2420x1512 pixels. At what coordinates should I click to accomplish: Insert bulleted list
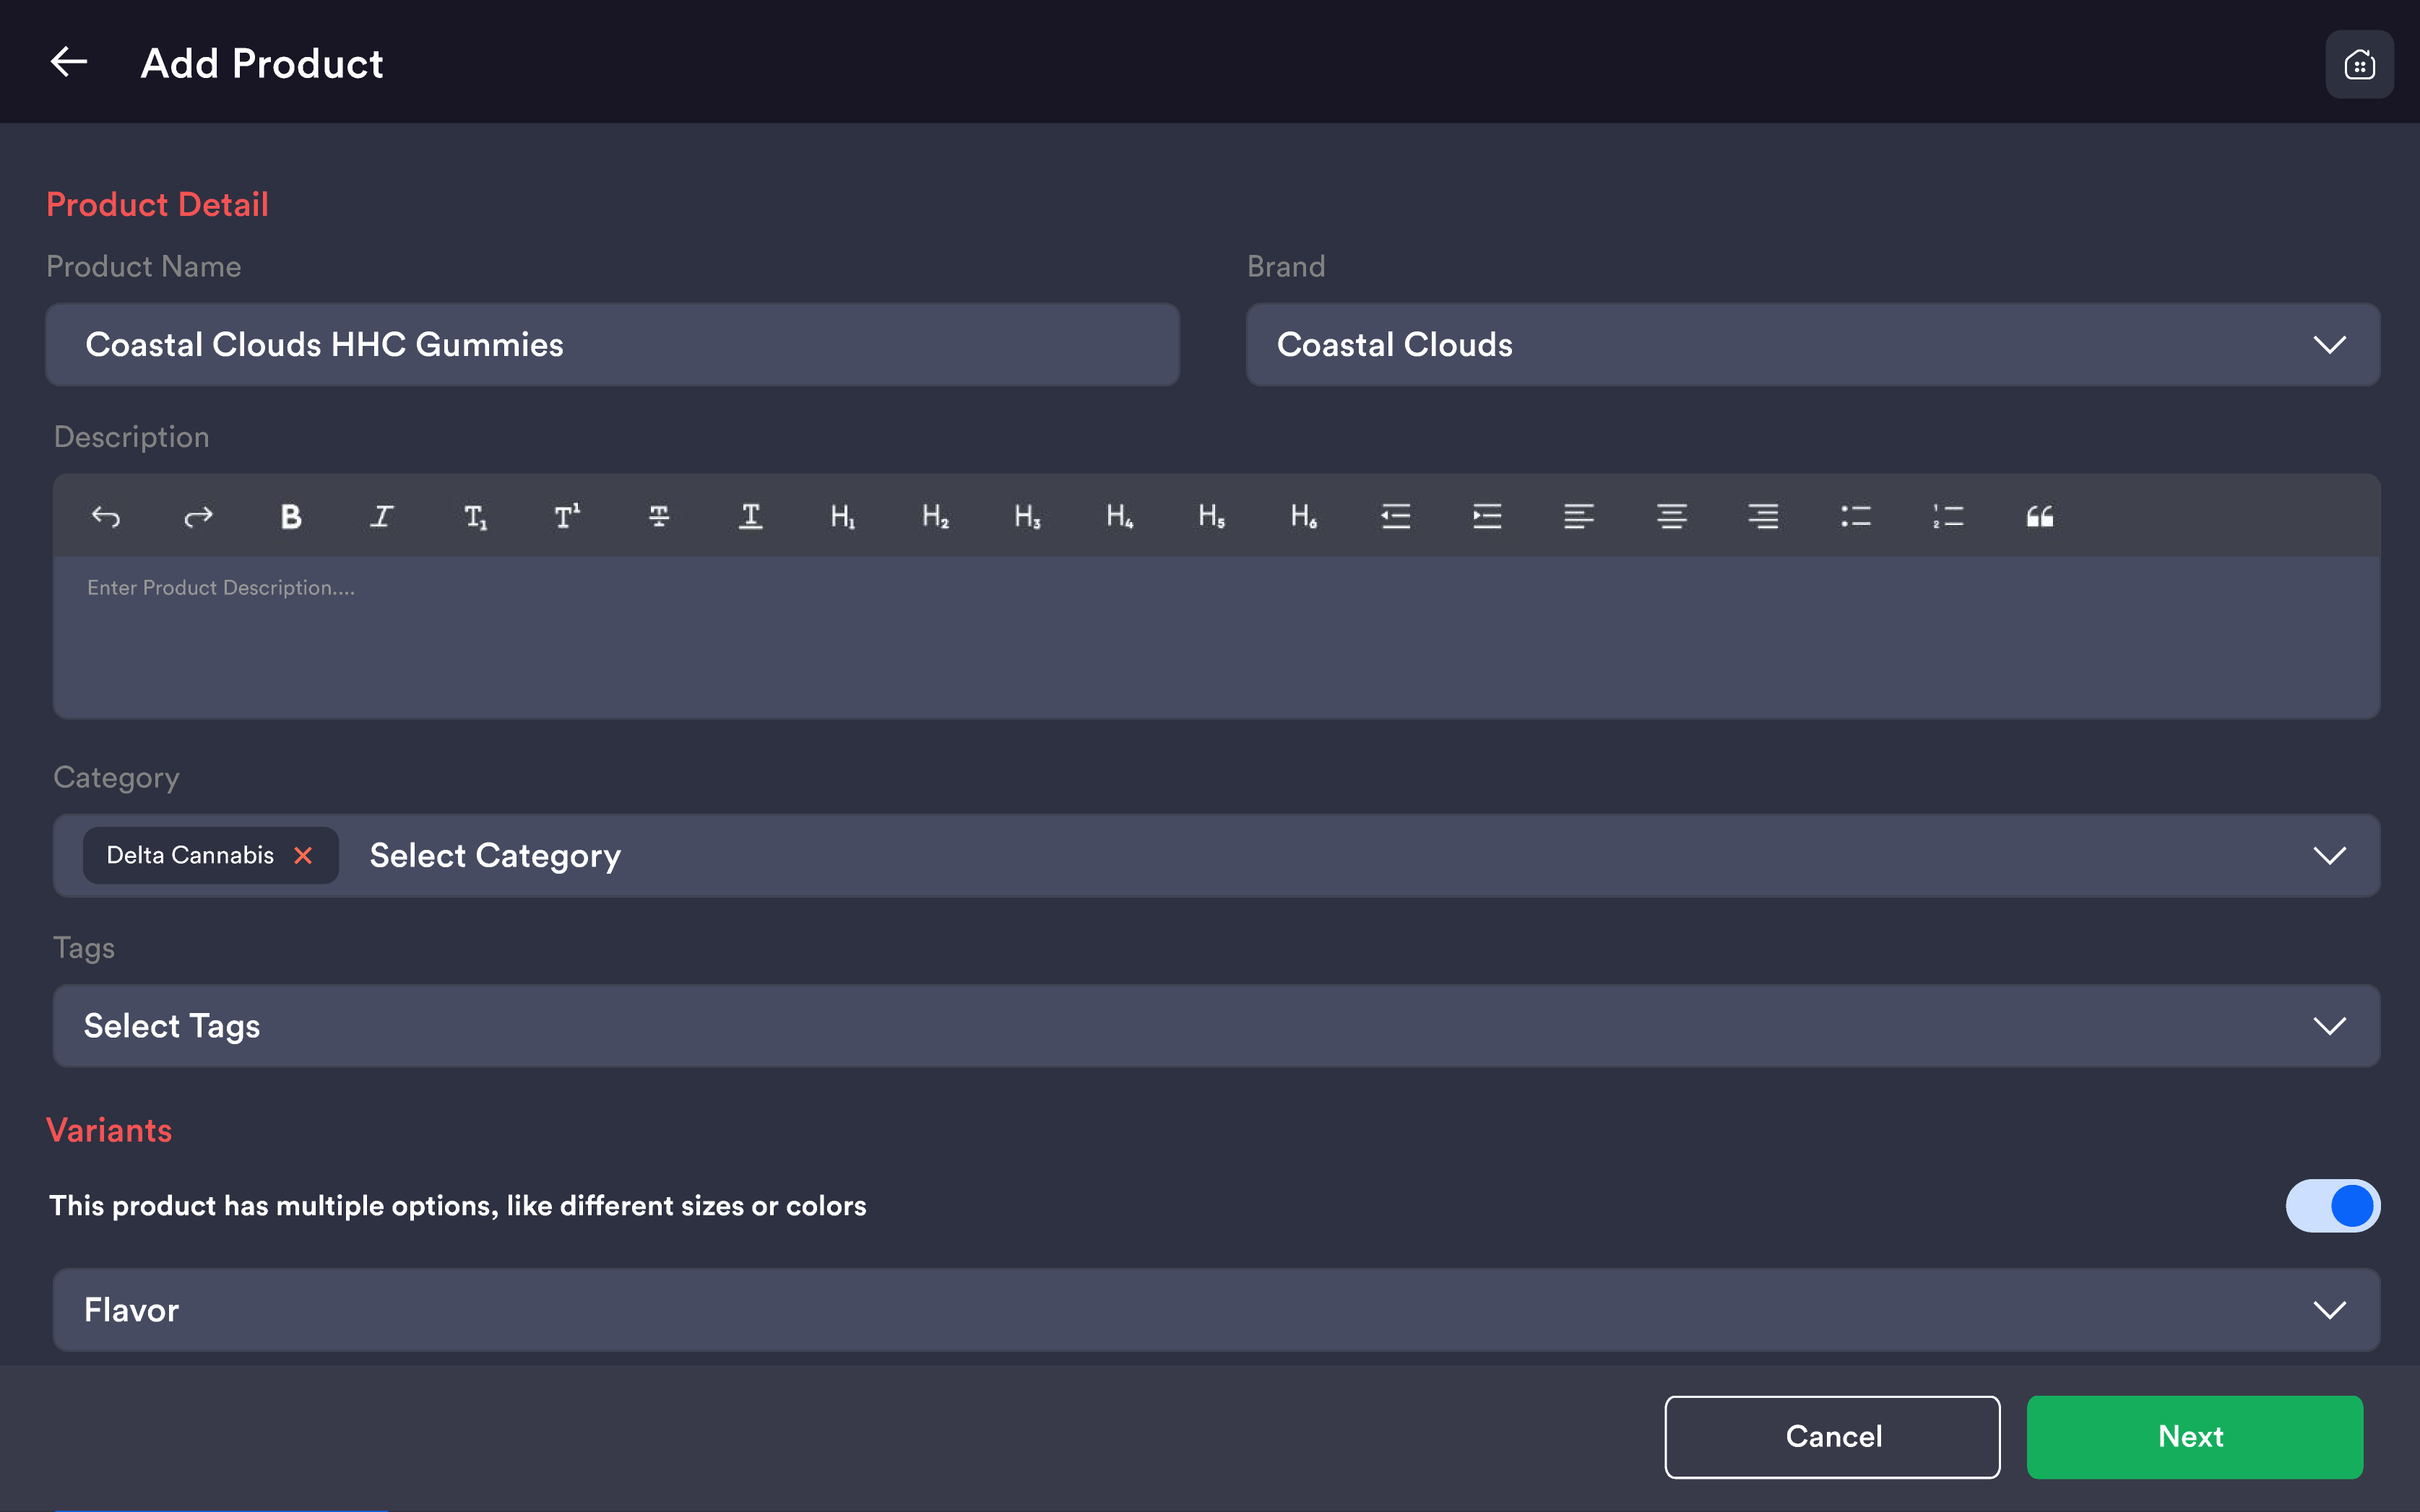[1856, 516]
